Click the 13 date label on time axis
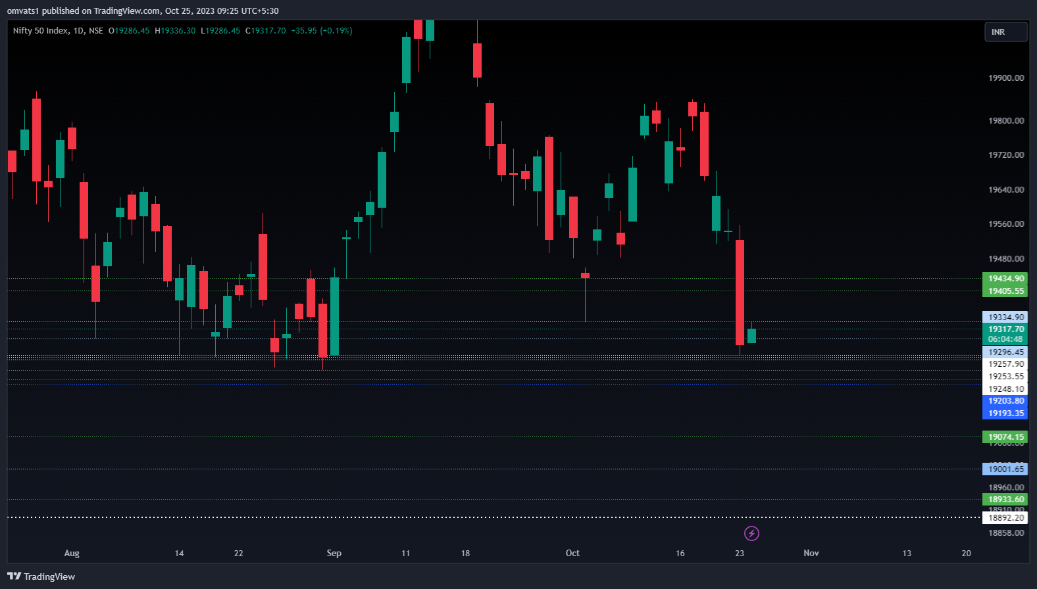The width and height of the screenshot is (1037, 589). tap(907, 554)
